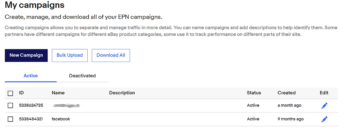Click the facebook campaign name
Image resolution: width=349 pixels, height=130 pixels.
61,119
